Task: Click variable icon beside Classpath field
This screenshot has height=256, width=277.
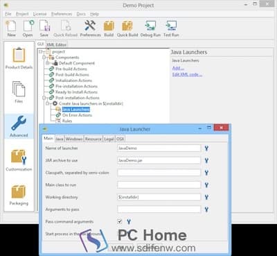Action: [206, 173]
